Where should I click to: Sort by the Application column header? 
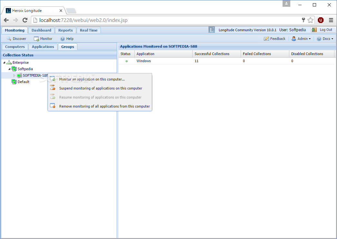(163, 54)
